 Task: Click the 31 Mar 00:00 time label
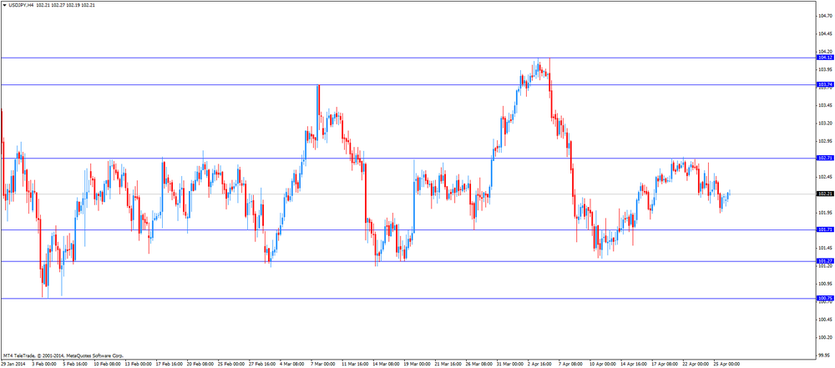(509, 365)
